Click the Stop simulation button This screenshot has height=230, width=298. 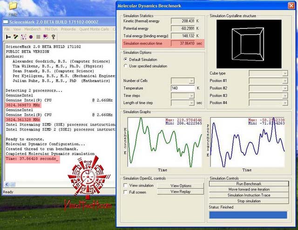(x=249, y=201)
